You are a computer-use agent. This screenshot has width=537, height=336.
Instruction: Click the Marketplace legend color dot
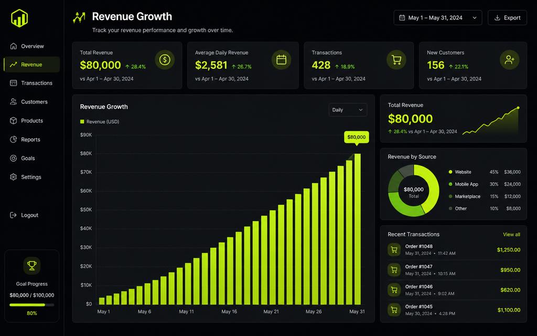450,196
